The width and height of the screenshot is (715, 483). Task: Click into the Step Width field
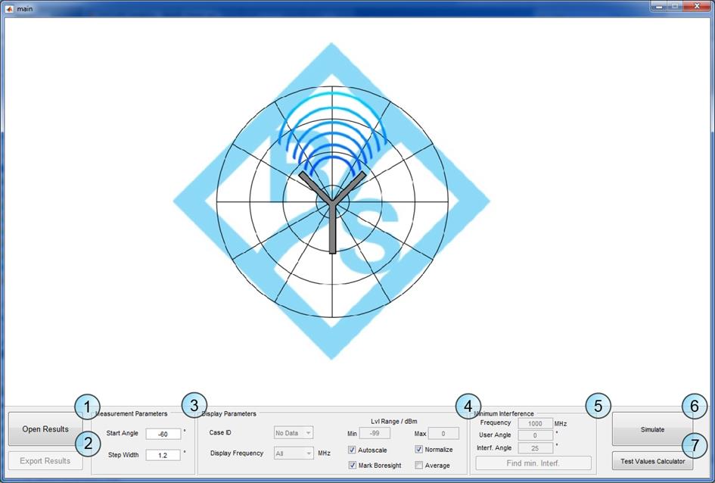163,455
